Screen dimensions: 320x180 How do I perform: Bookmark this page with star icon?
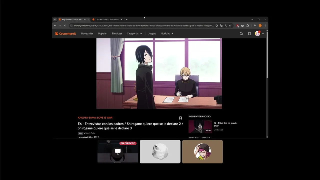(x=230, y=25)
